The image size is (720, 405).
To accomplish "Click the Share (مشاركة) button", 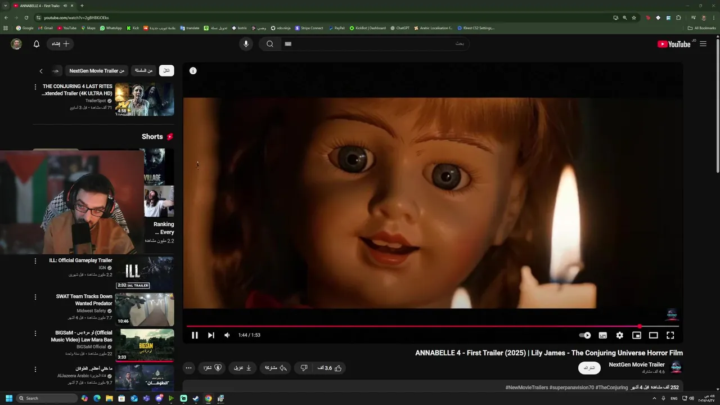I will click(276, 368).
